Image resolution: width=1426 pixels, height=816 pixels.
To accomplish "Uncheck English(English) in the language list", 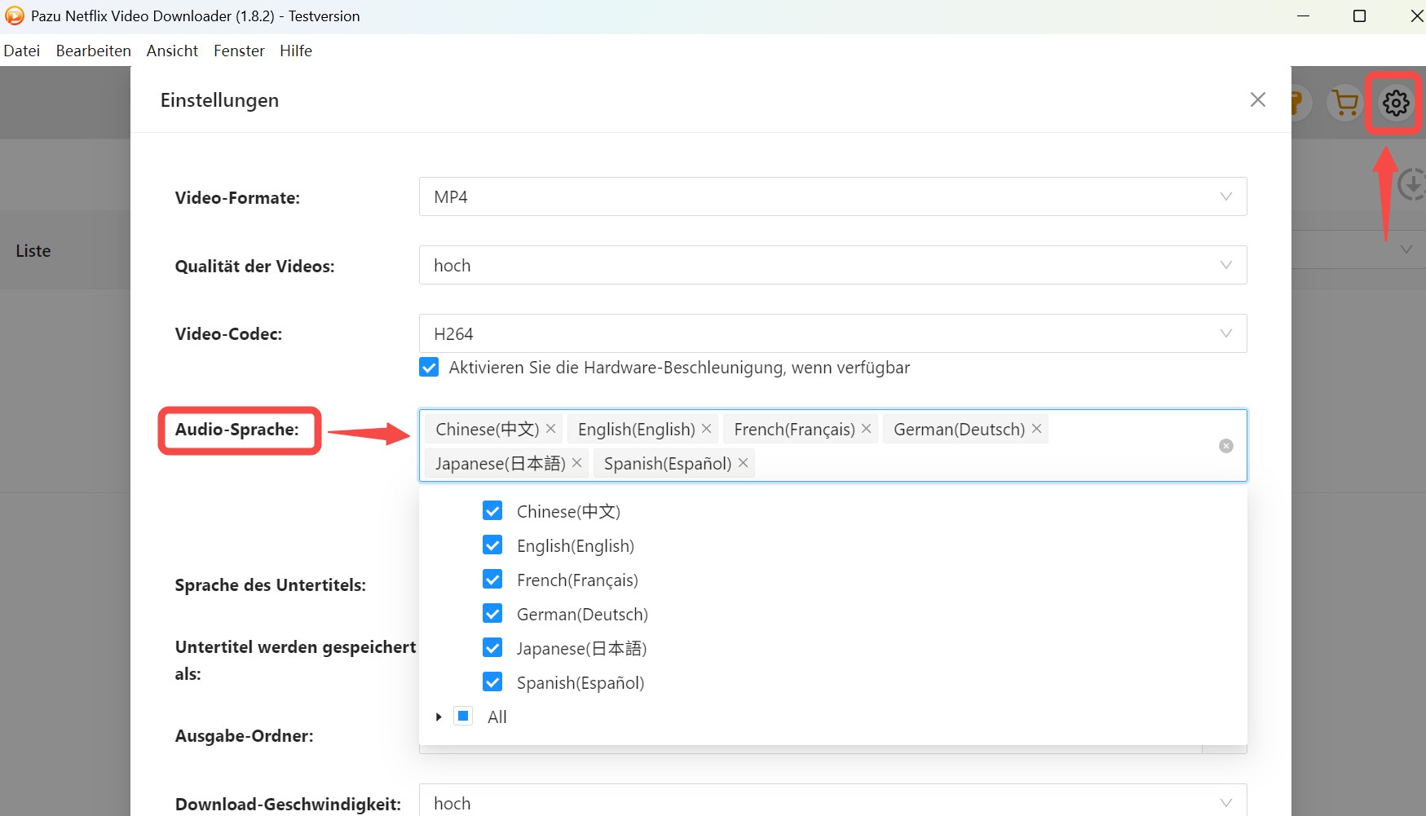I will [492, 545].
